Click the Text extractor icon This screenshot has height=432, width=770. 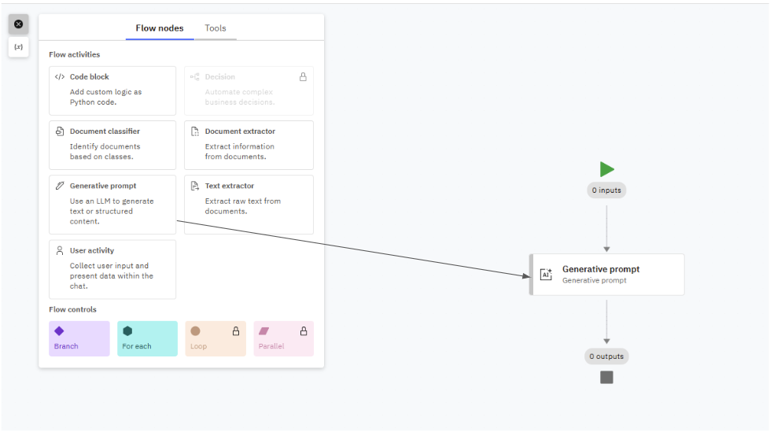click(x=195, y=186)
